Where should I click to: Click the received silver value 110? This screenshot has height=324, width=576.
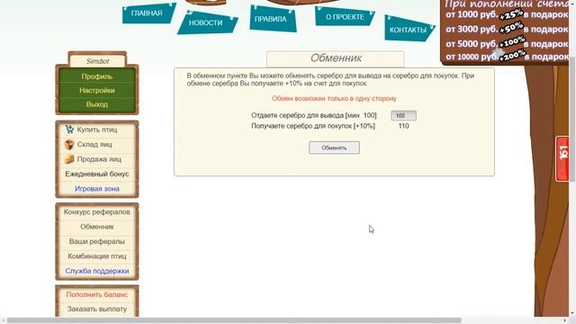[x=403, y=126]
